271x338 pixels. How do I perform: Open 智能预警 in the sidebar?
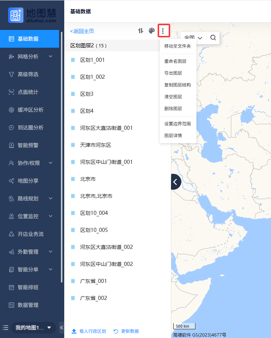click(28, 145)
